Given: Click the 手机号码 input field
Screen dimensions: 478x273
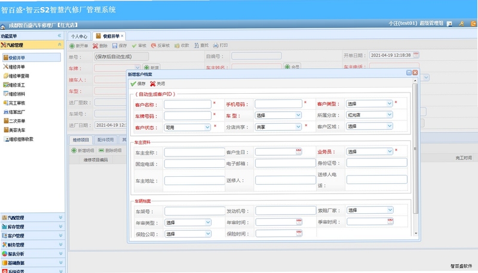Looking at the screenshot, I should (x=278, y=104).
